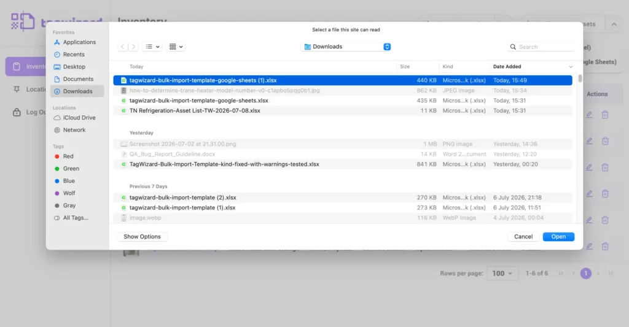The image size is (629, 327).
Task: Click the Search field
Action: pyautogui.click(x=541, y=47)
